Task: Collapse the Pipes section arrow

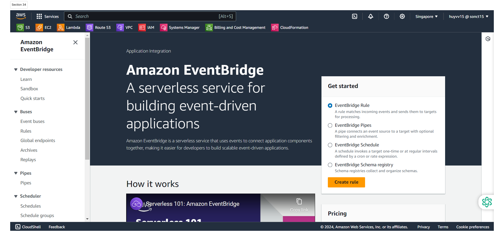Action: 16,173
